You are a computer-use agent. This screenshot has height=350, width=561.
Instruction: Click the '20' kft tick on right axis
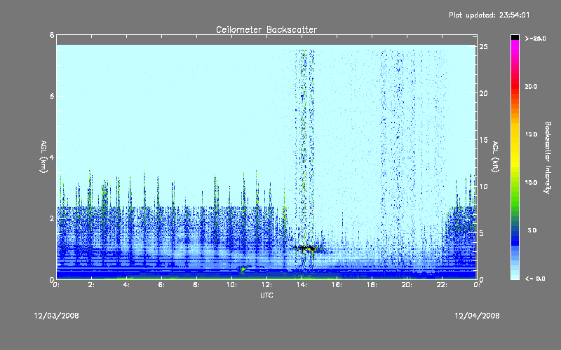click(x=483, y=93)
